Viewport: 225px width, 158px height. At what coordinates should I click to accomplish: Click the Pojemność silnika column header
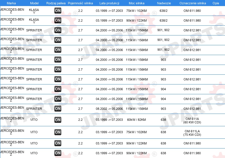(80, 3)
